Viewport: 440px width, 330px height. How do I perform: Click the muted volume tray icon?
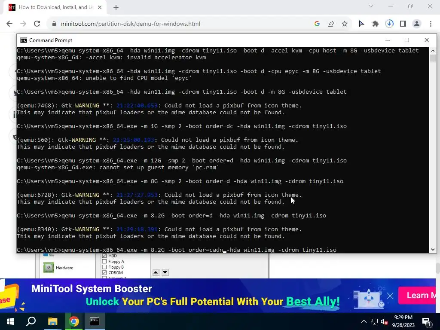[x=385, y=321]
